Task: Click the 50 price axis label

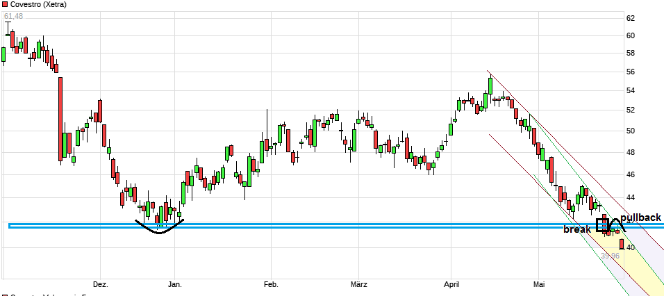Action: [649, 131]
